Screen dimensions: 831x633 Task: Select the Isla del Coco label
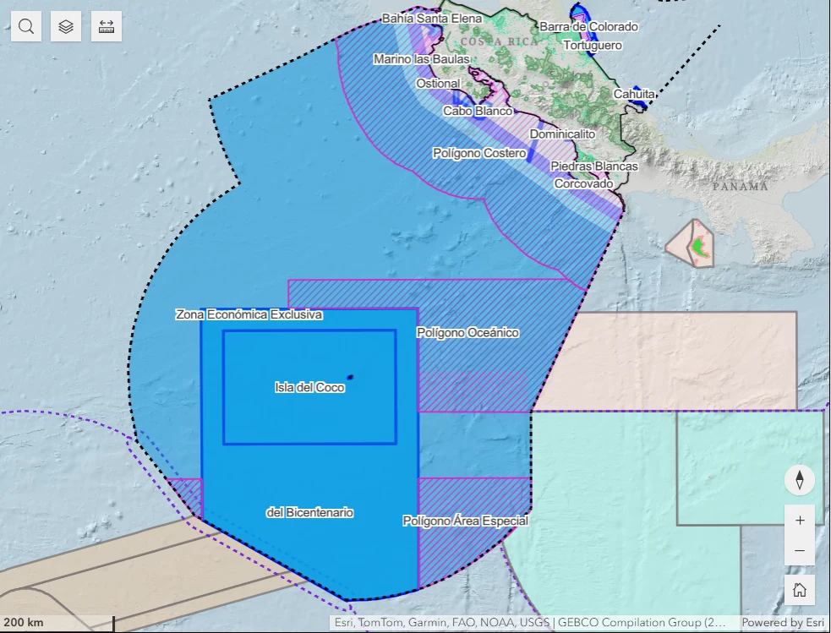coord(309,388)
